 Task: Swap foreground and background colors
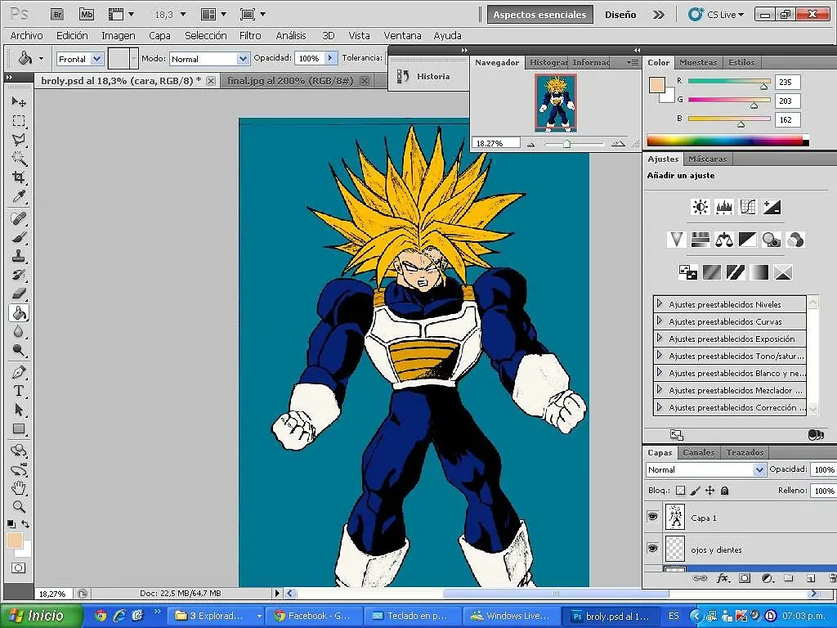25,524
